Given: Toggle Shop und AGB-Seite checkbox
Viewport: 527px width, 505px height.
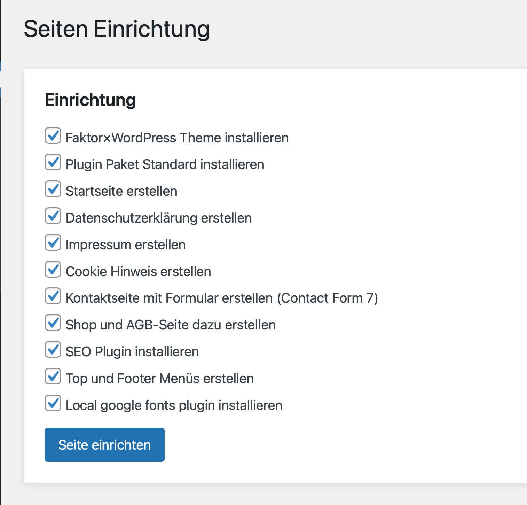Looking at the screenshot, I should (x=53, y=323).
